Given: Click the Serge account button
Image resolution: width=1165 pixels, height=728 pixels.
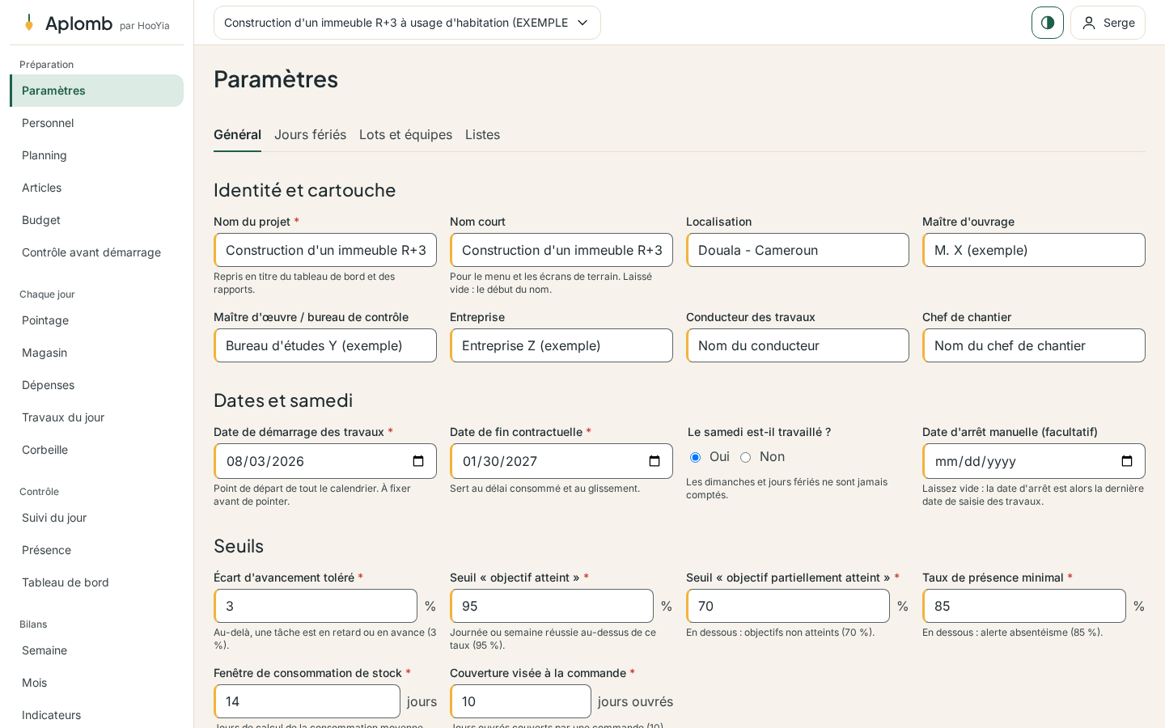Looking at the screenshot, I should 1108,23.
